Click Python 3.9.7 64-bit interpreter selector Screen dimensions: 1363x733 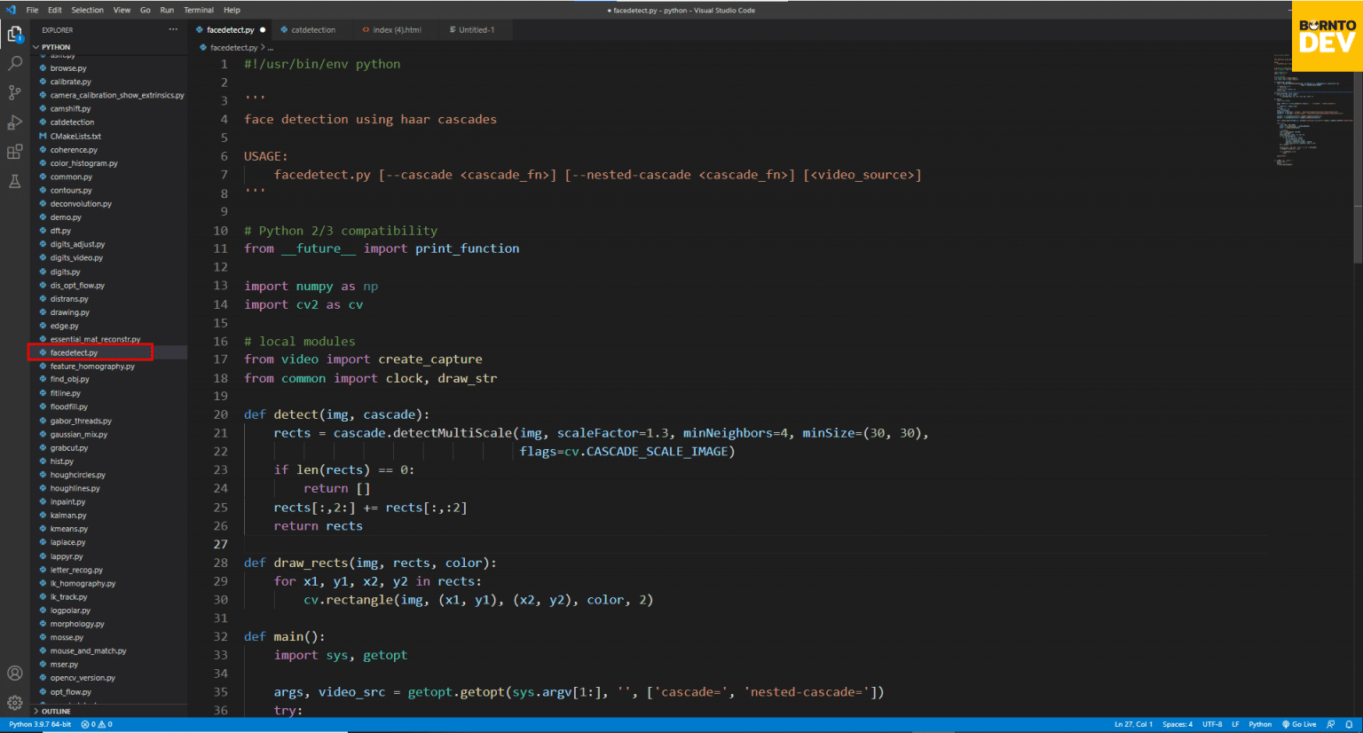39,724
